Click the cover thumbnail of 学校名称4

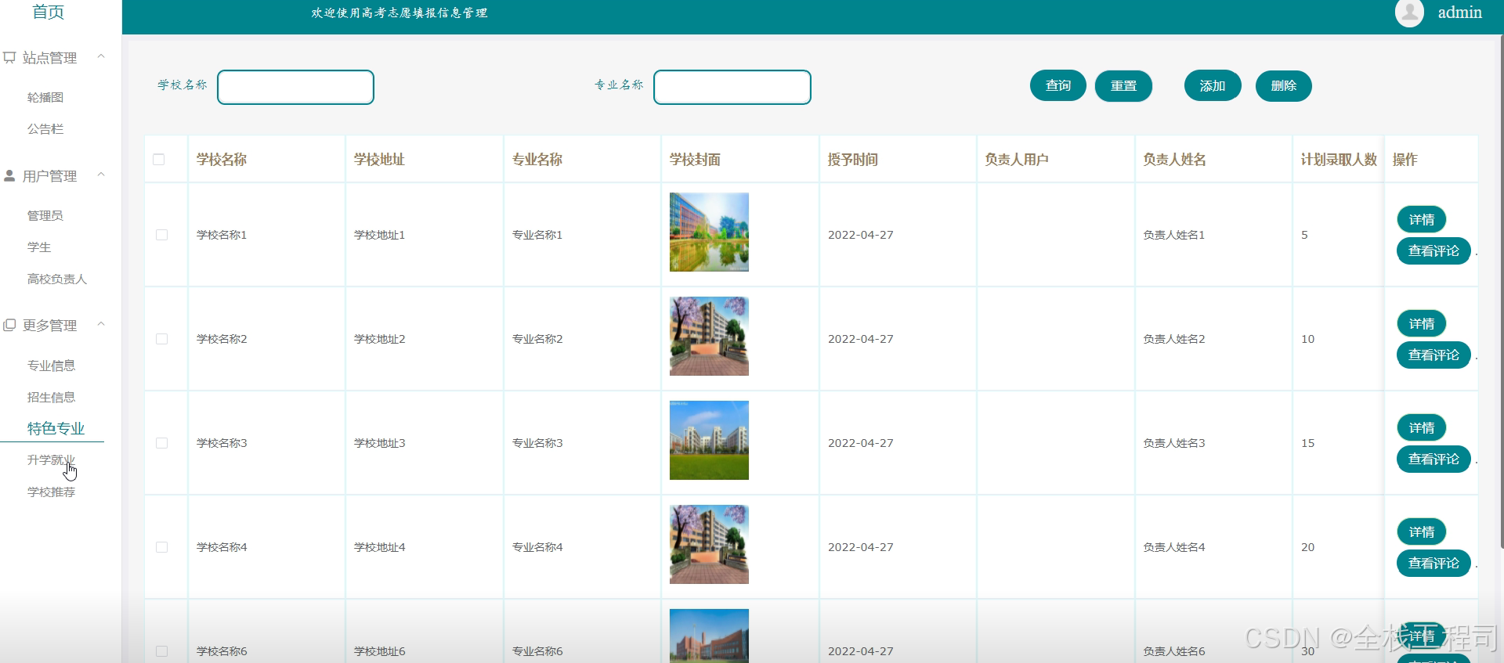[x=709, y=545]
